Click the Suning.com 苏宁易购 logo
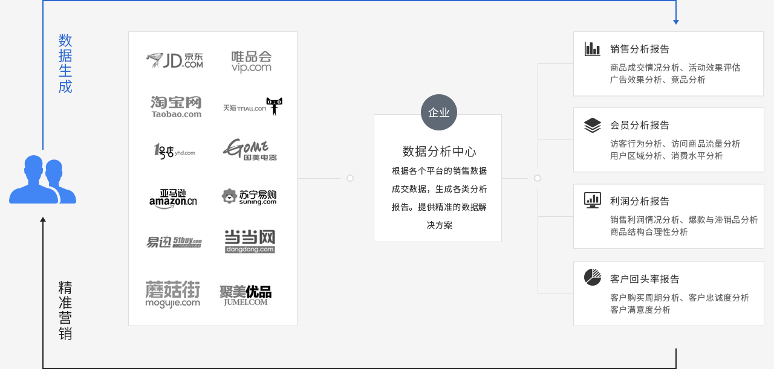 tap(249, 196)
